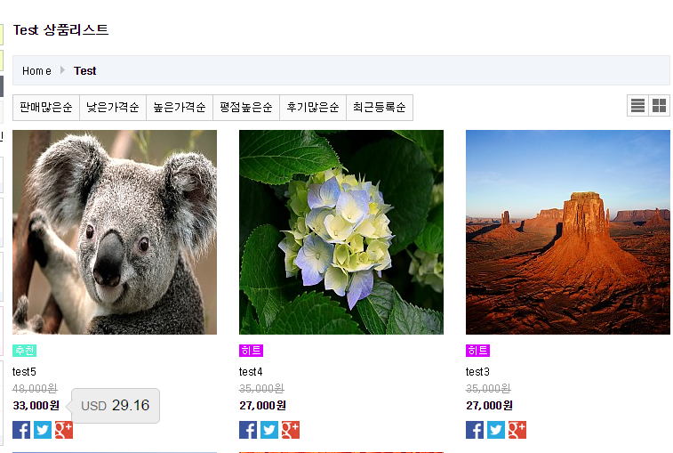Share test3 on Google Plus
Viewport: 673px width, 453px height.
click(x=517, y=430)
